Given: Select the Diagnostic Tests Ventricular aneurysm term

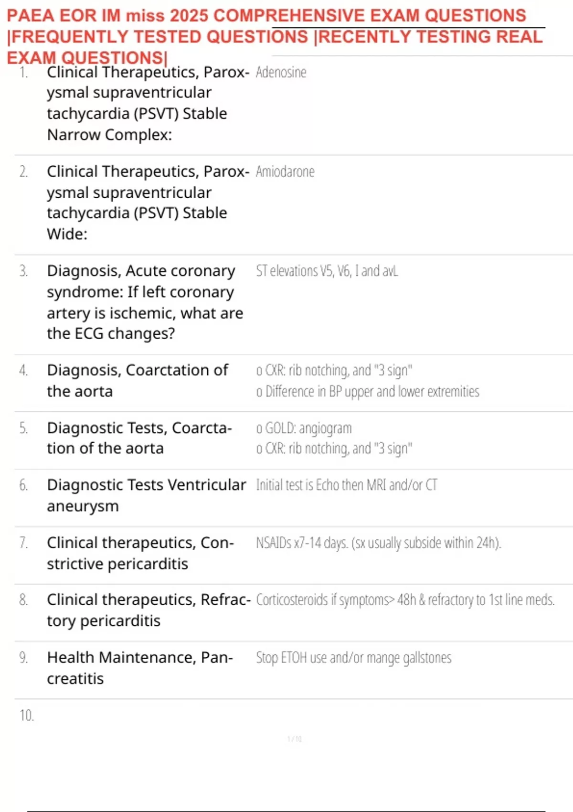Looking at the screenshot, I should click(x=147, y=495).
